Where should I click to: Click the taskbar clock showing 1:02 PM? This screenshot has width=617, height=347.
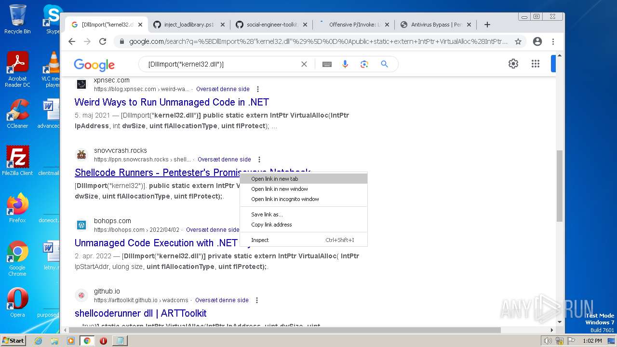coord(591,341)
